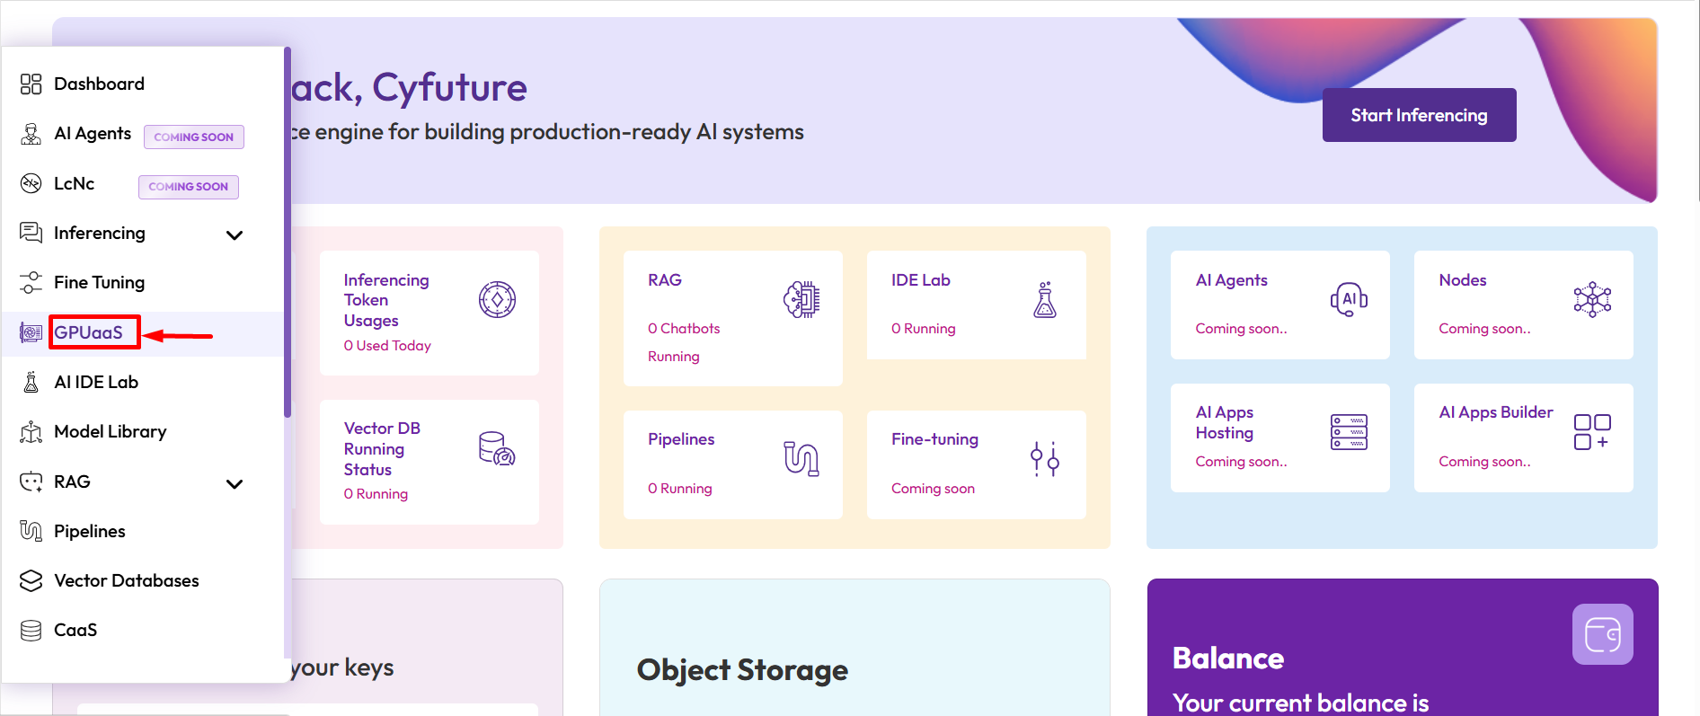Viewport: 1700px width, 716px height.
Task: Click the Vector DB database icon on card
Action: coord(496,448)
